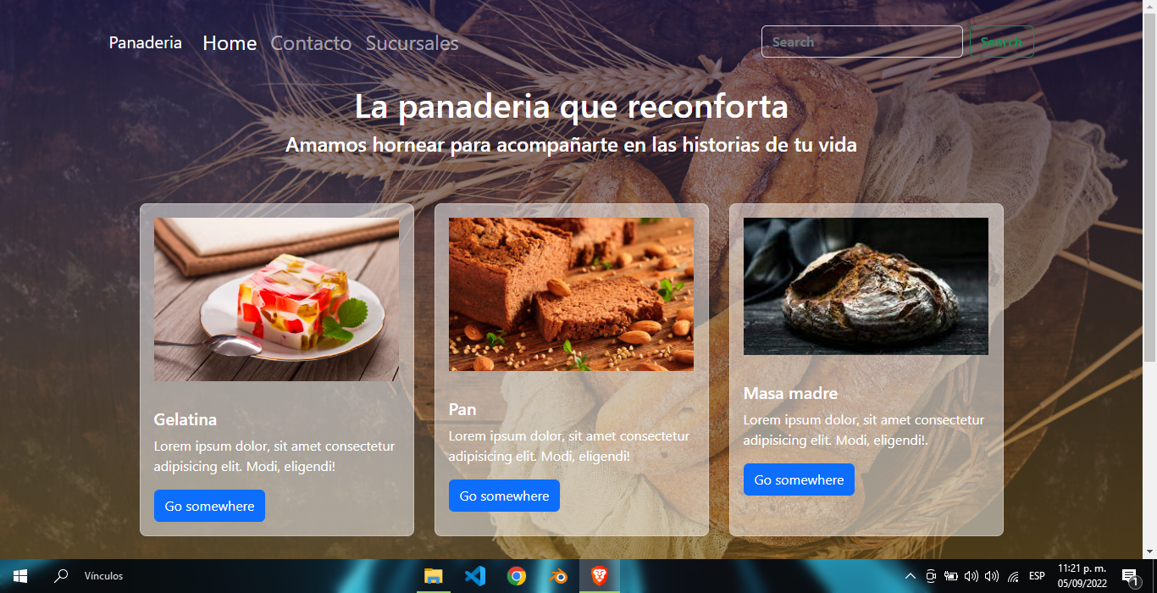Click the green Search button

coord(1001,41)
